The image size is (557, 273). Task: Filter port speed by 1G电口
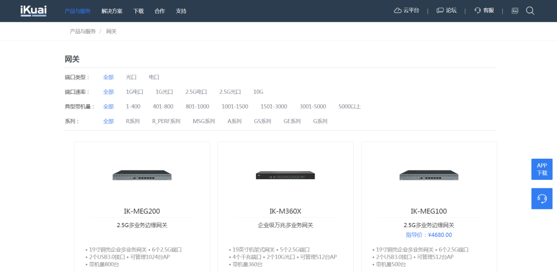coord(135,92)
